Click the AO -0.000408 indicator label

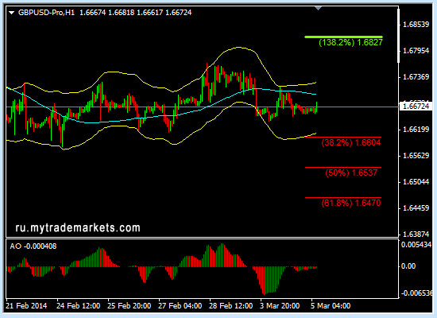[33, 246]
